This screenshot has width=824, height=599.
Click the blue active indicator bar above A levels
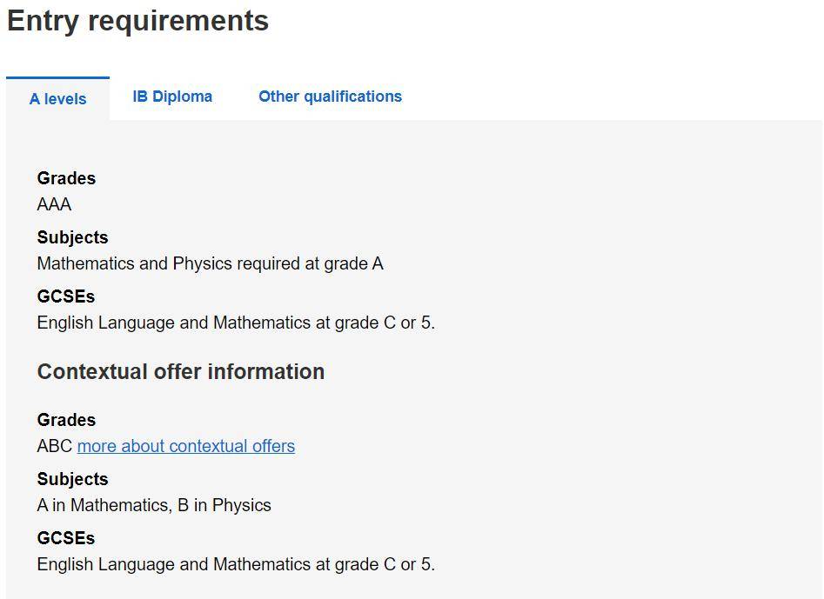coord(57,77)
